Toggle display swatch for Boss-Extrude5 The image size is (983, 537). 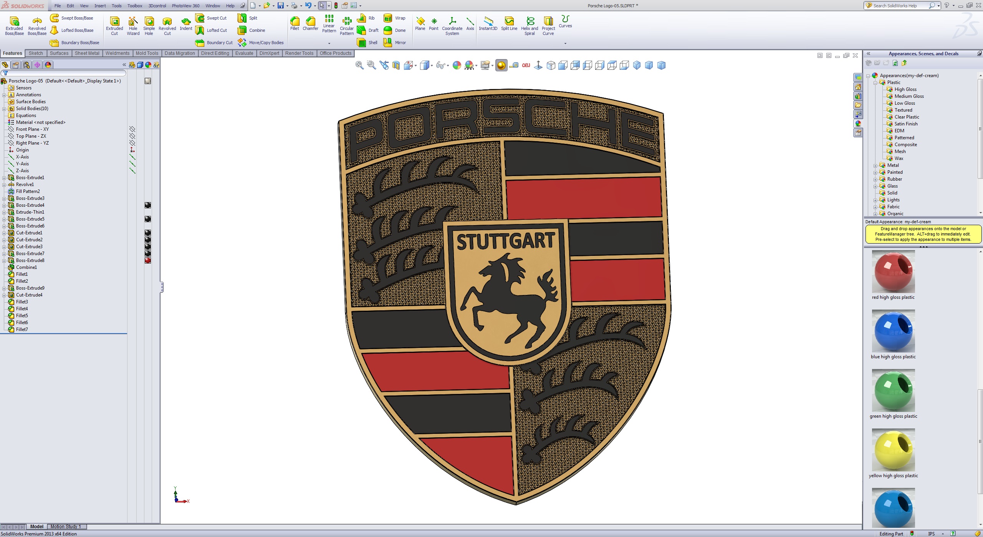(148, 219)
